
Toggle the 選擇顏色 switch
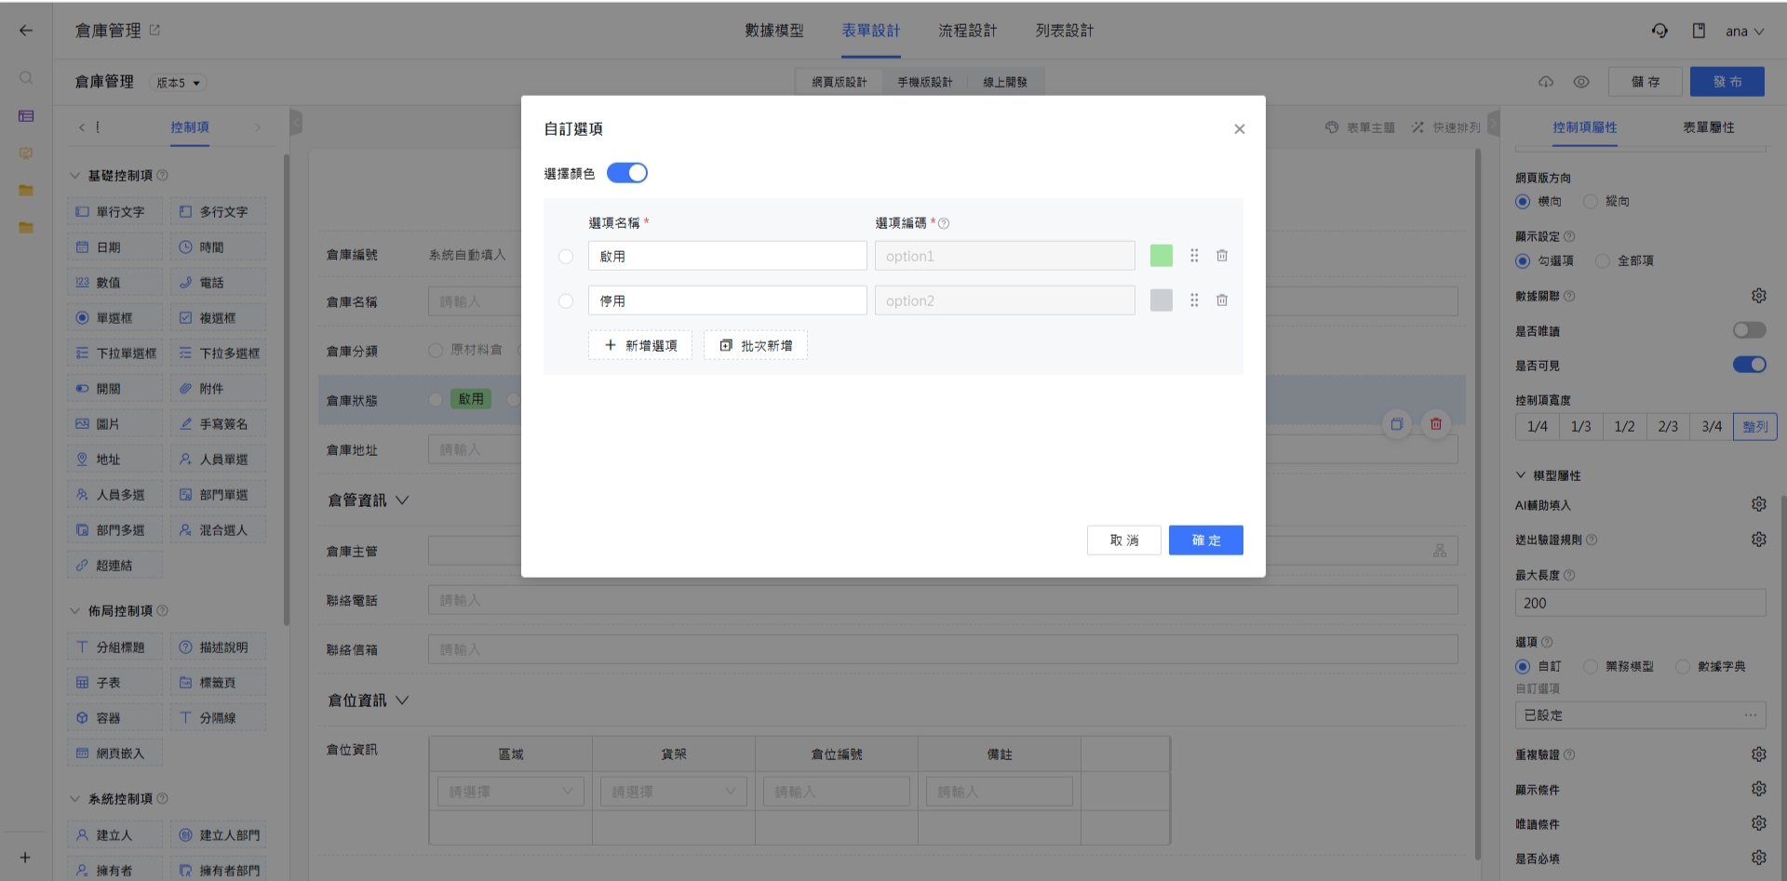tap(626, 173)
